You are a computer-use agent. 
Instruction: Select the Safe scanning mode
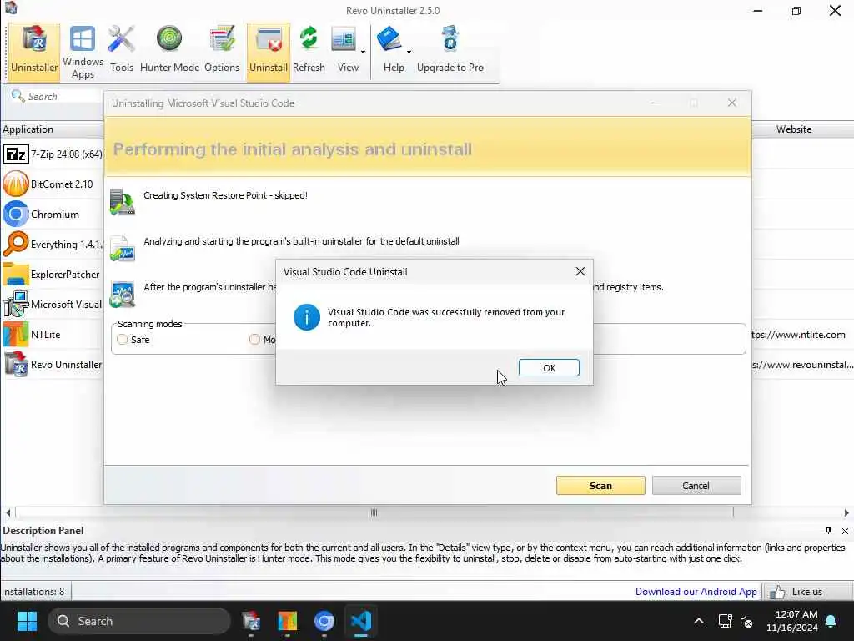click(133, 340)
